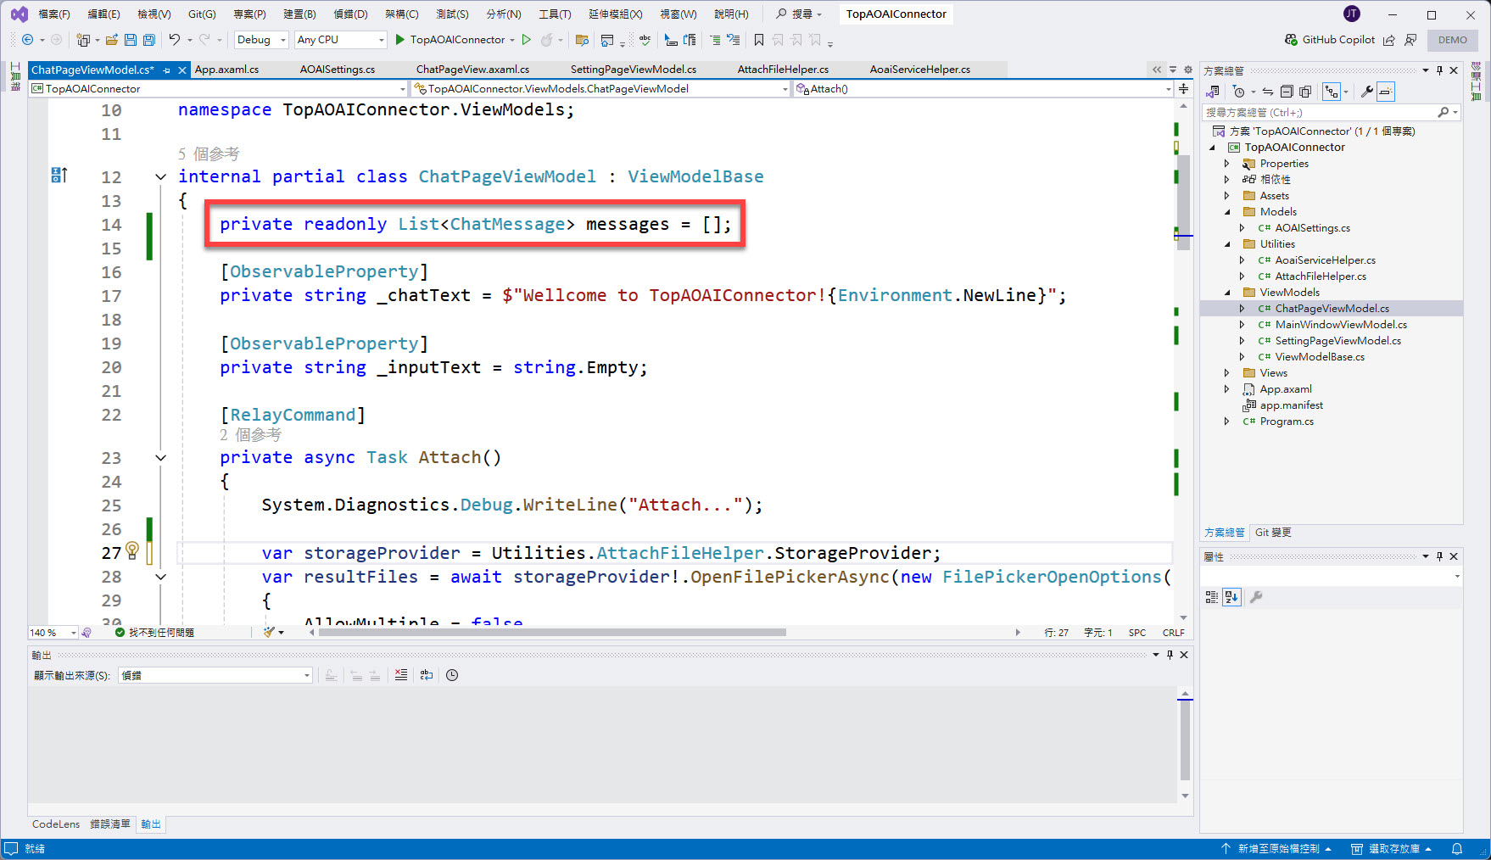The width and height of the screenshot is (1491, 860).
Task: Toggle file nesting view in Solution Explorer
Action: click(x=1331, y=92)
